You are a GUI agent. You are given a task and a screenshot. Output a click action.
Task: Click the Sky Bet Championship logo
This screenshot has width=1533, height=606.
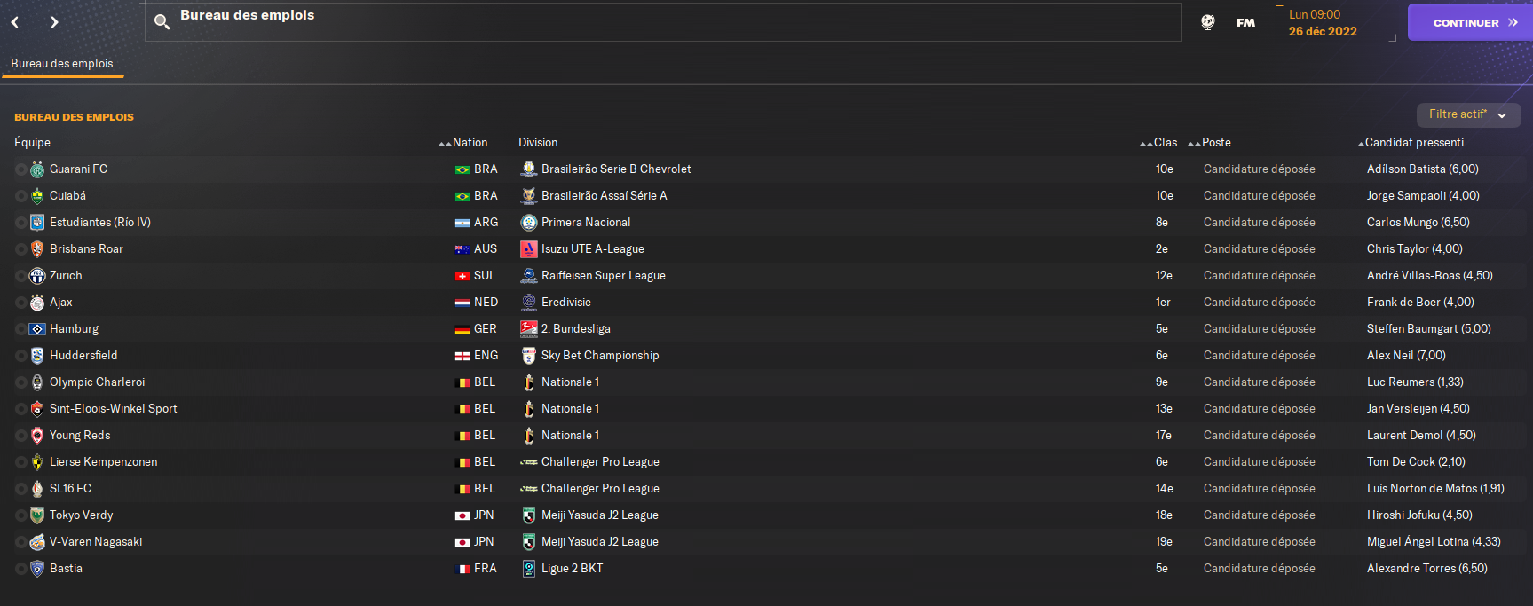click(529, 356)
